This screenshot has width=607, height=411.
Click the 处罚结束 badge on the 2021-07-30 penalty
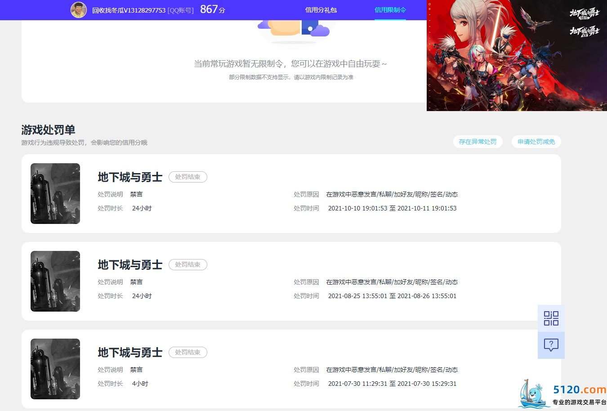pos(188,353)
